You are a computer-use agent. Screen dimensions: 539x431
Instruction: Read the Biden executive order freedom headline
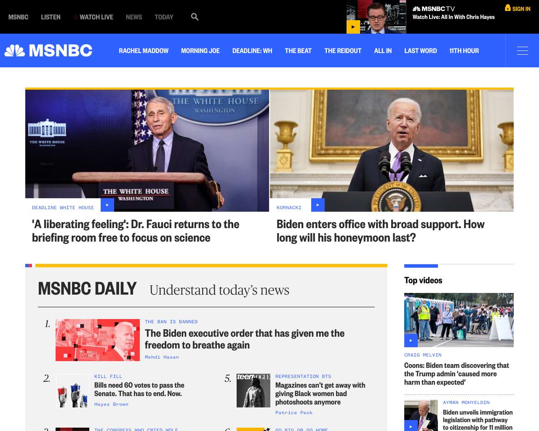[245, 339]
